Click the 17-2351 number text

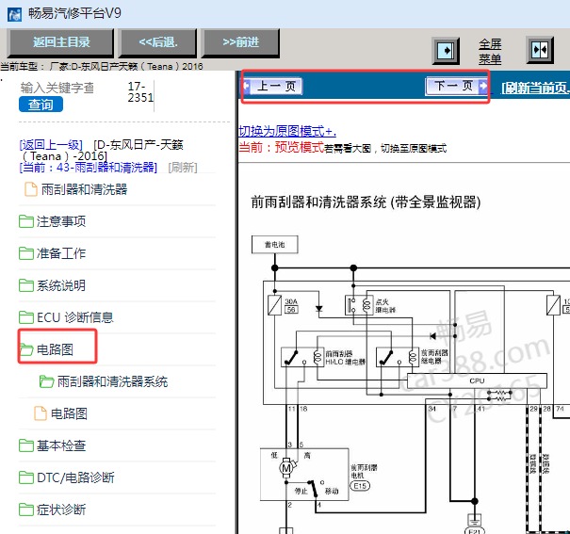pyautogui.click(x=140, y=92)
